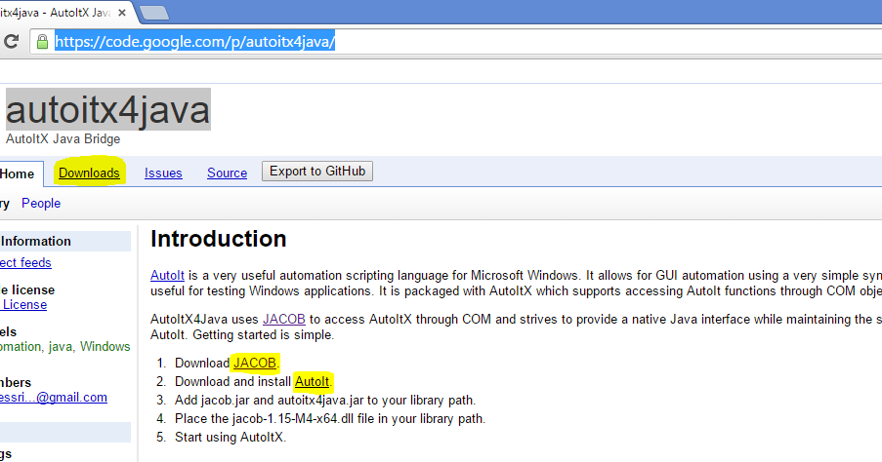Screen dimensions: 882x462
Task: Open the highlighted JACOB link in step 1
Action: coord(255,364)
